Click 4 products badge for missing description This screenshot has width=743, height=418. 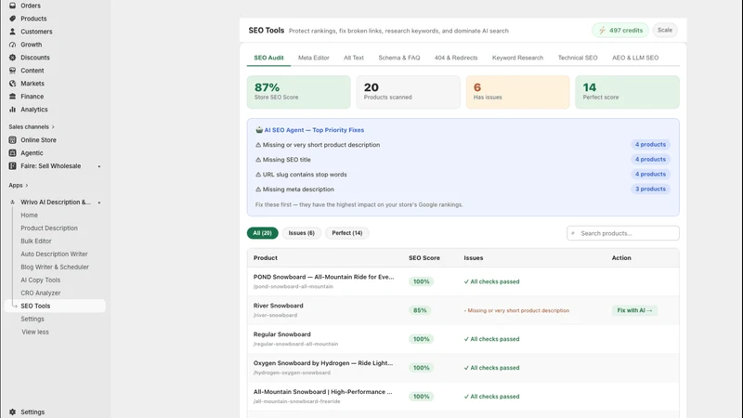tap(650, 145)
